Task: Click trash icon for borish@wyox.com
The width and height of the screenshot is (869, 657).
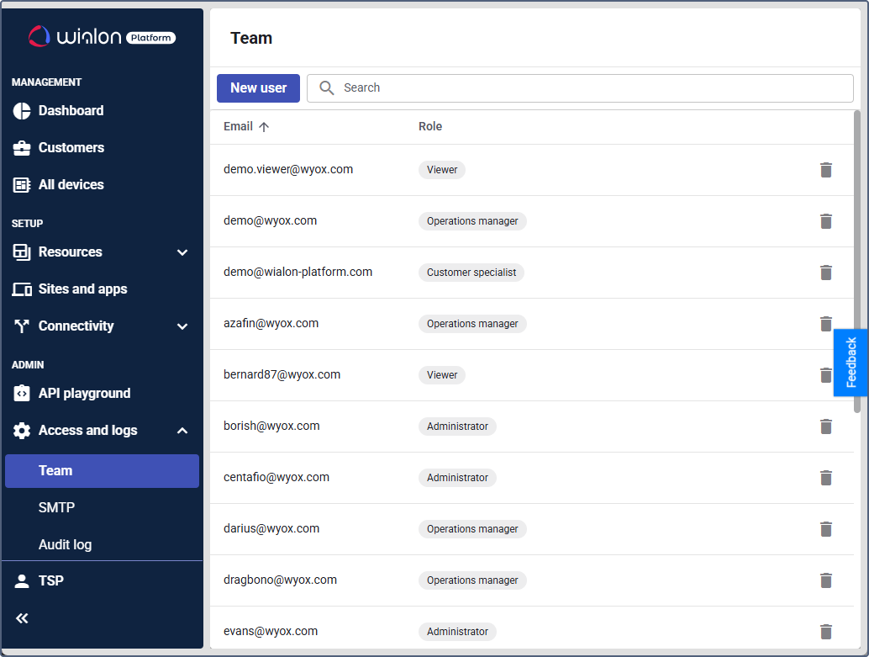Action: [x=826, y=427]
